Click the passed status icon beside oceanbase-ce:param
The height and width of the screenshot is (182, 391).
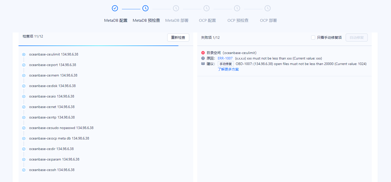(x=24, y=159)
